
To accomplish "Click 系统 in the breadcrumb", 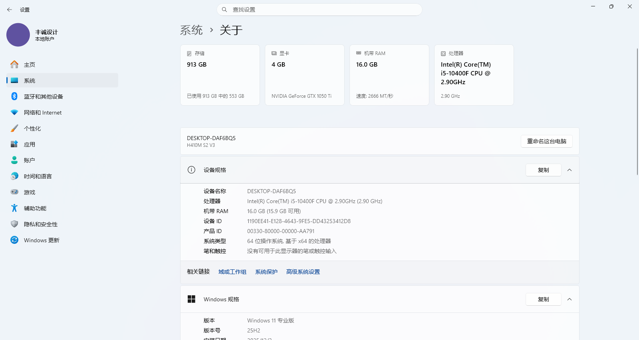I will (x=191, y=30).
